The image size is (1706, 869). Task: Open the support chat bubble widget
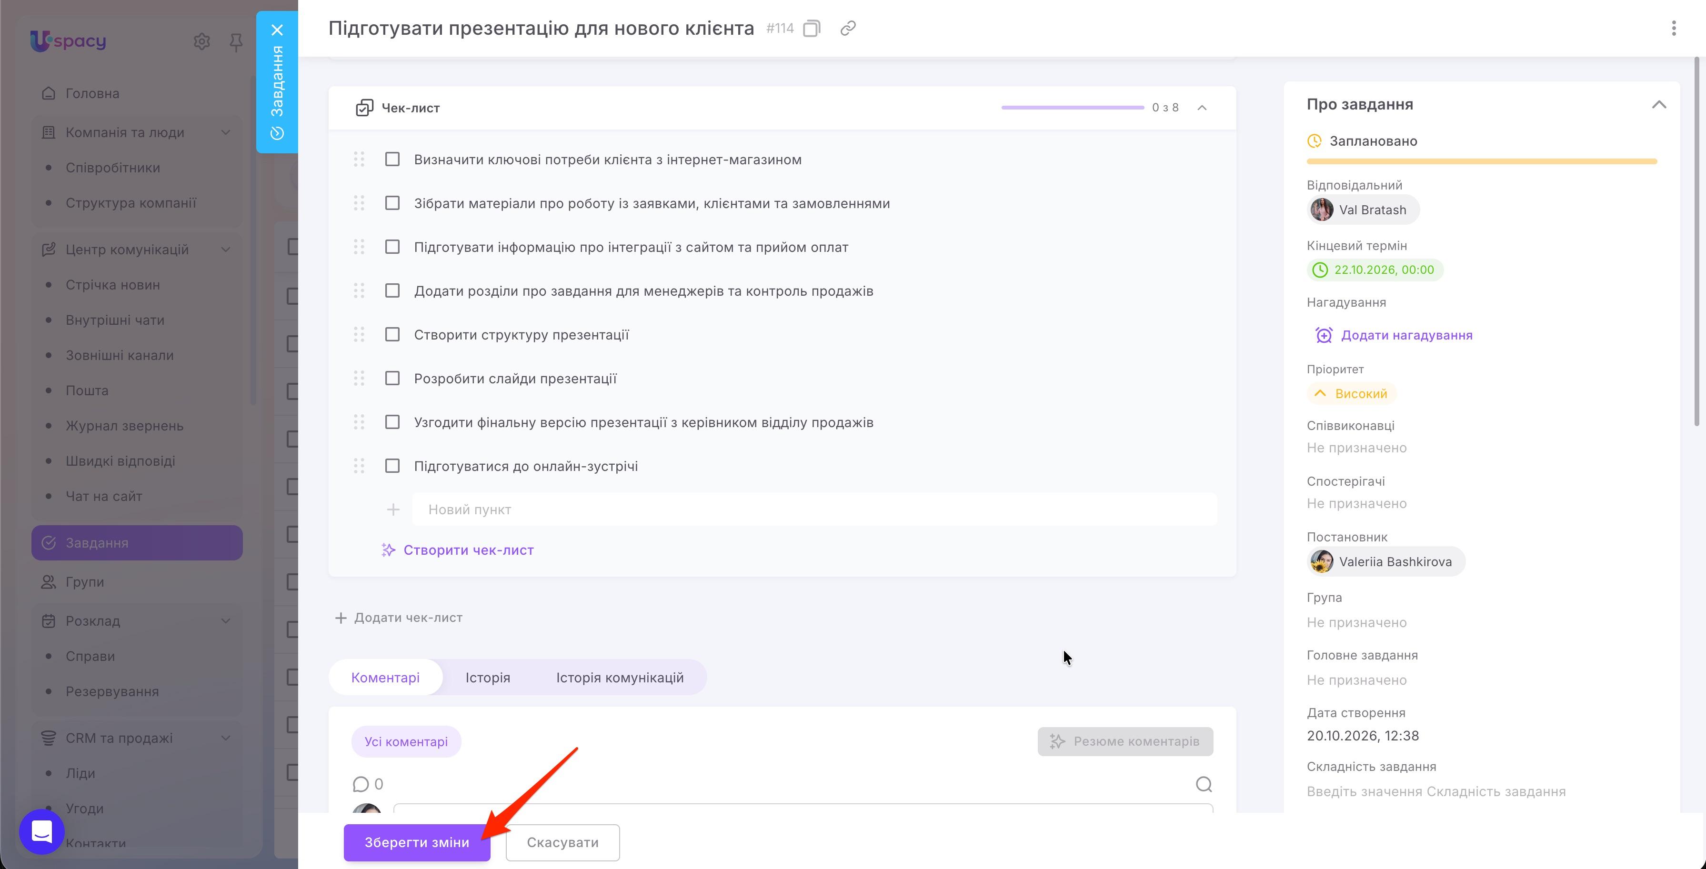click(x=42, y=831)
